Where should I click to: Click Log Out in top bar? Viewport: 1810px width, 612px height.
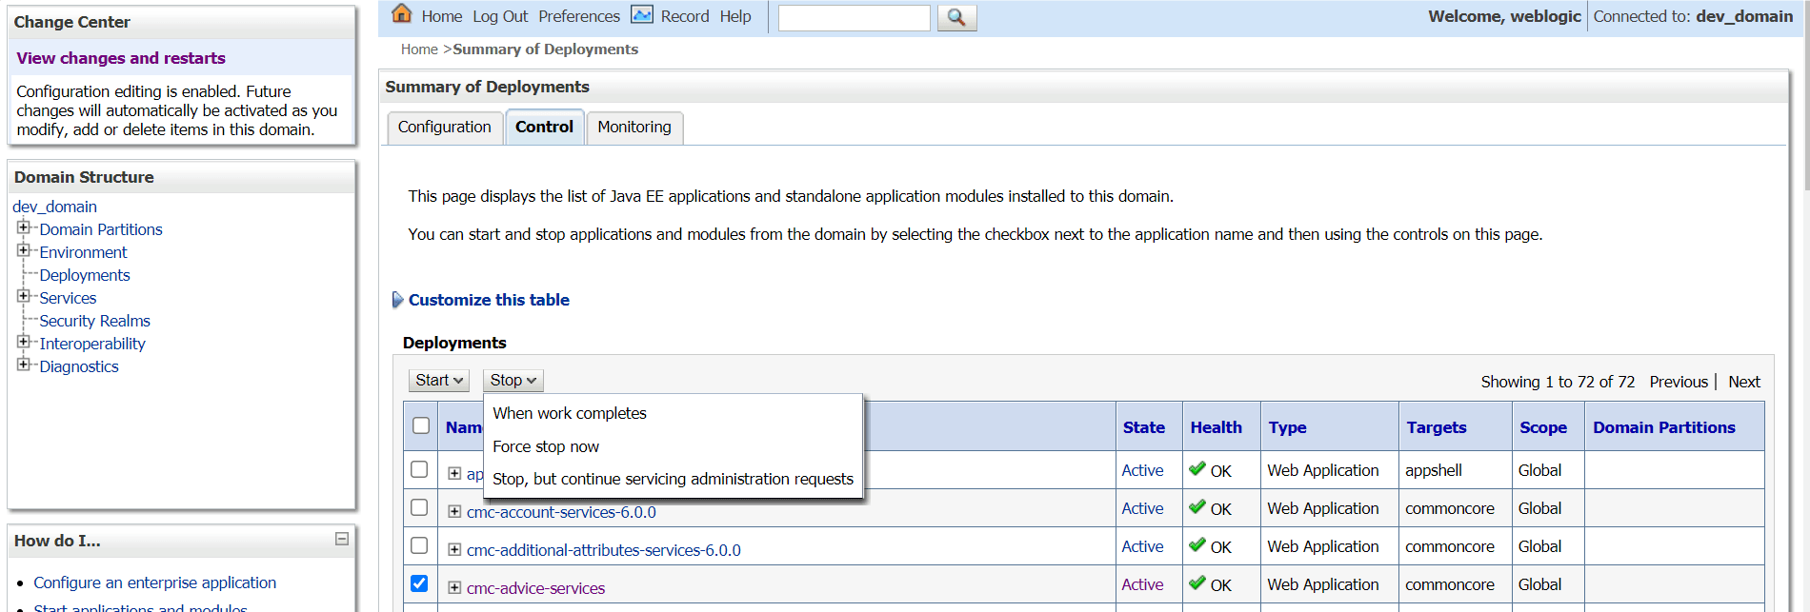(x=500, y=16)
